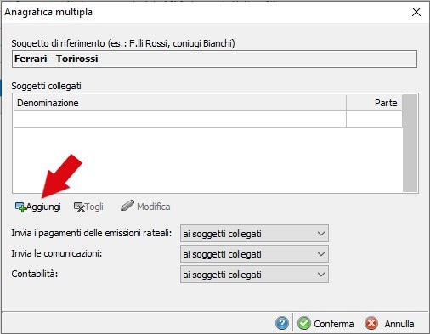Image resolution: width=430 pixels, height=334 pixels.
Task: Open the emissioni rateali payments dropdown
Action: pos(254,234)
